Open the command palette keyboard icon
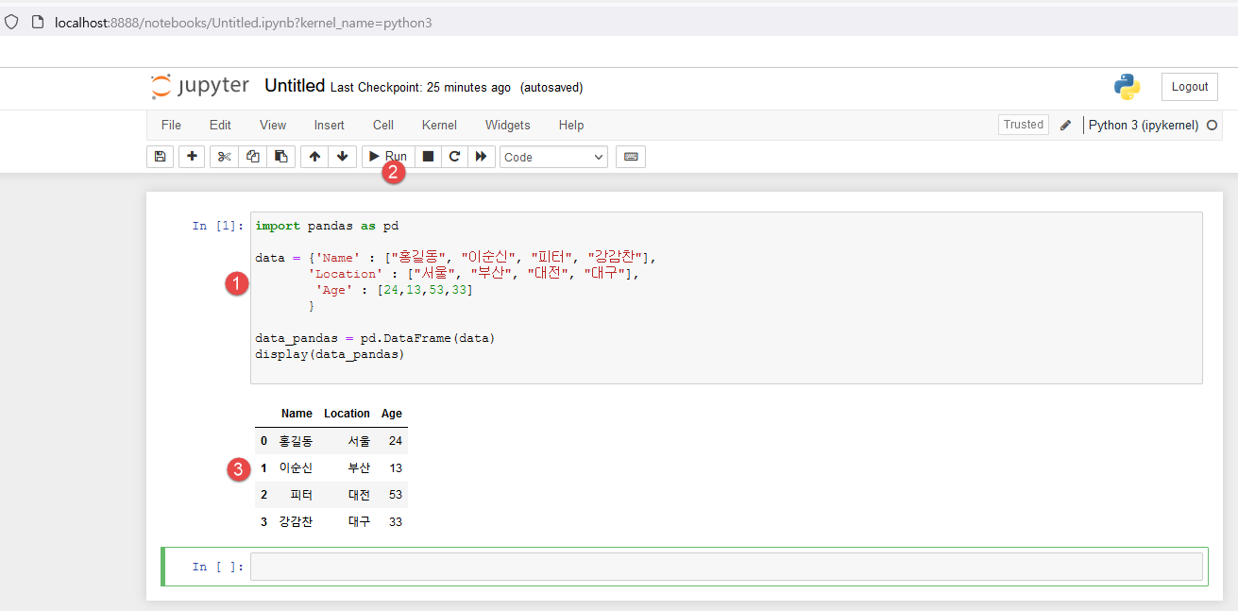This screenshot has height=611, width=1238. pos(631,157)
